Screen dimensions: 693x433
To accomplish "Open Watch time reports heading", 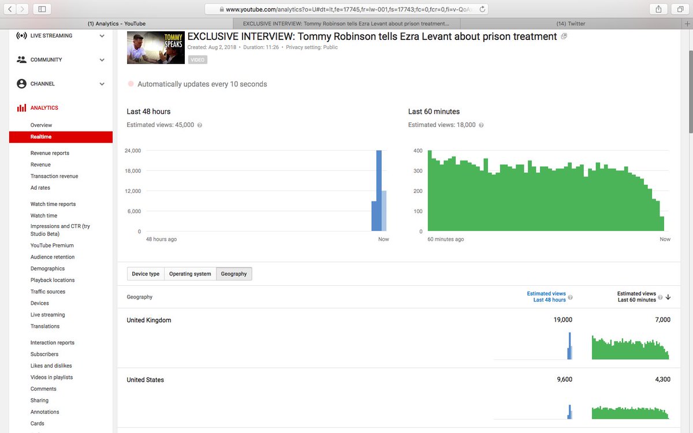I will (x=53, y=204).
